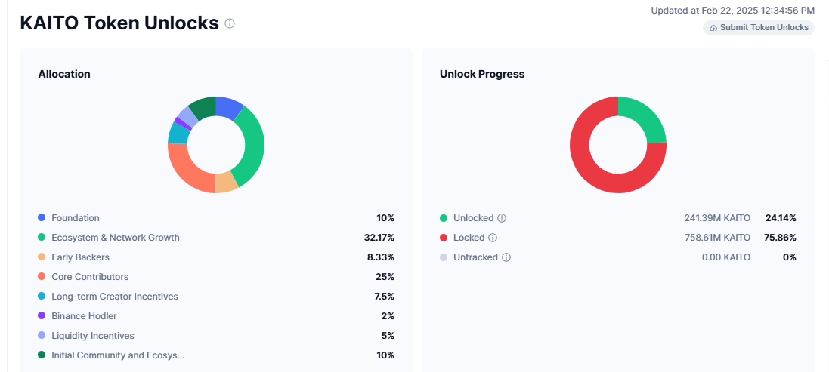The height and width of the screenshot is (372, 829).
Task: Click the Submit Token Unlocks button
Action: (759, 28)
